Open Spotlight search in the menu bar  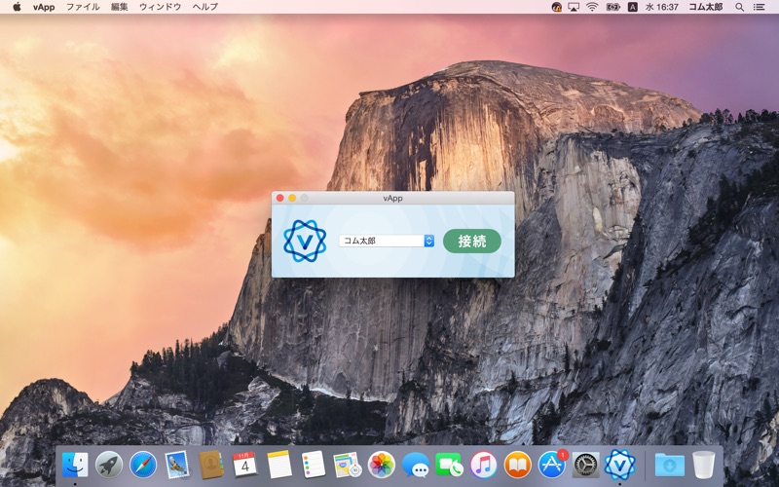(739, 7)
